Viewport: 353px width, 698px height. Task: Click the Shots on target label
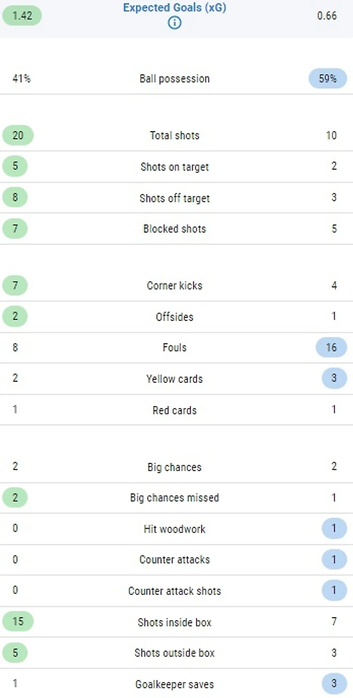coord(175,167)
